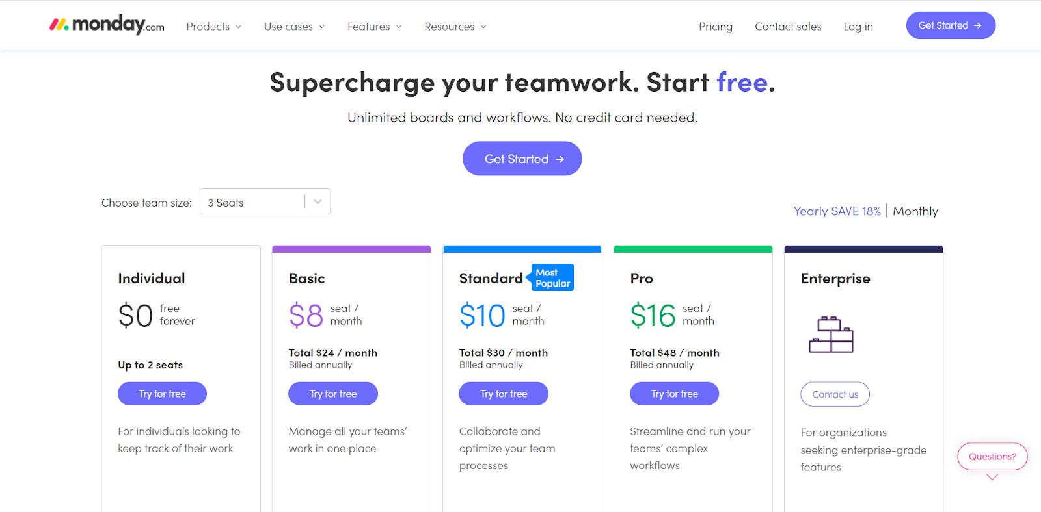Open Contact sales link
Viewport: 1041px width, 512px height.
point(788,27)
